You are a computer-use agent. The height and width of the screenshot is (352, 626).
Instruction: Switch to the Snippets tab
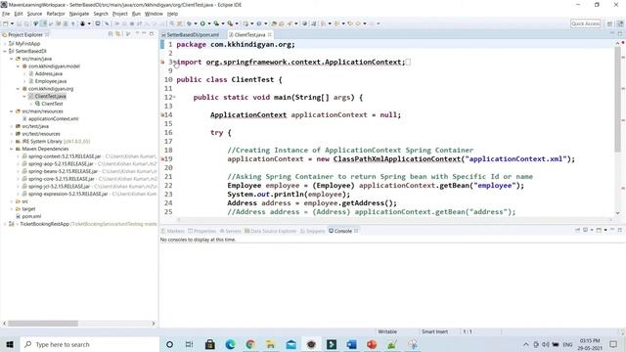coord(313,231)
